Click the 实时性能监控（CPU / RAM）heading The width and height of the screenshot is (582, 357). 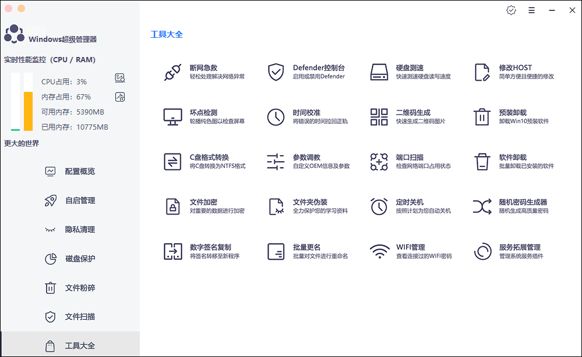coord(50,60)
